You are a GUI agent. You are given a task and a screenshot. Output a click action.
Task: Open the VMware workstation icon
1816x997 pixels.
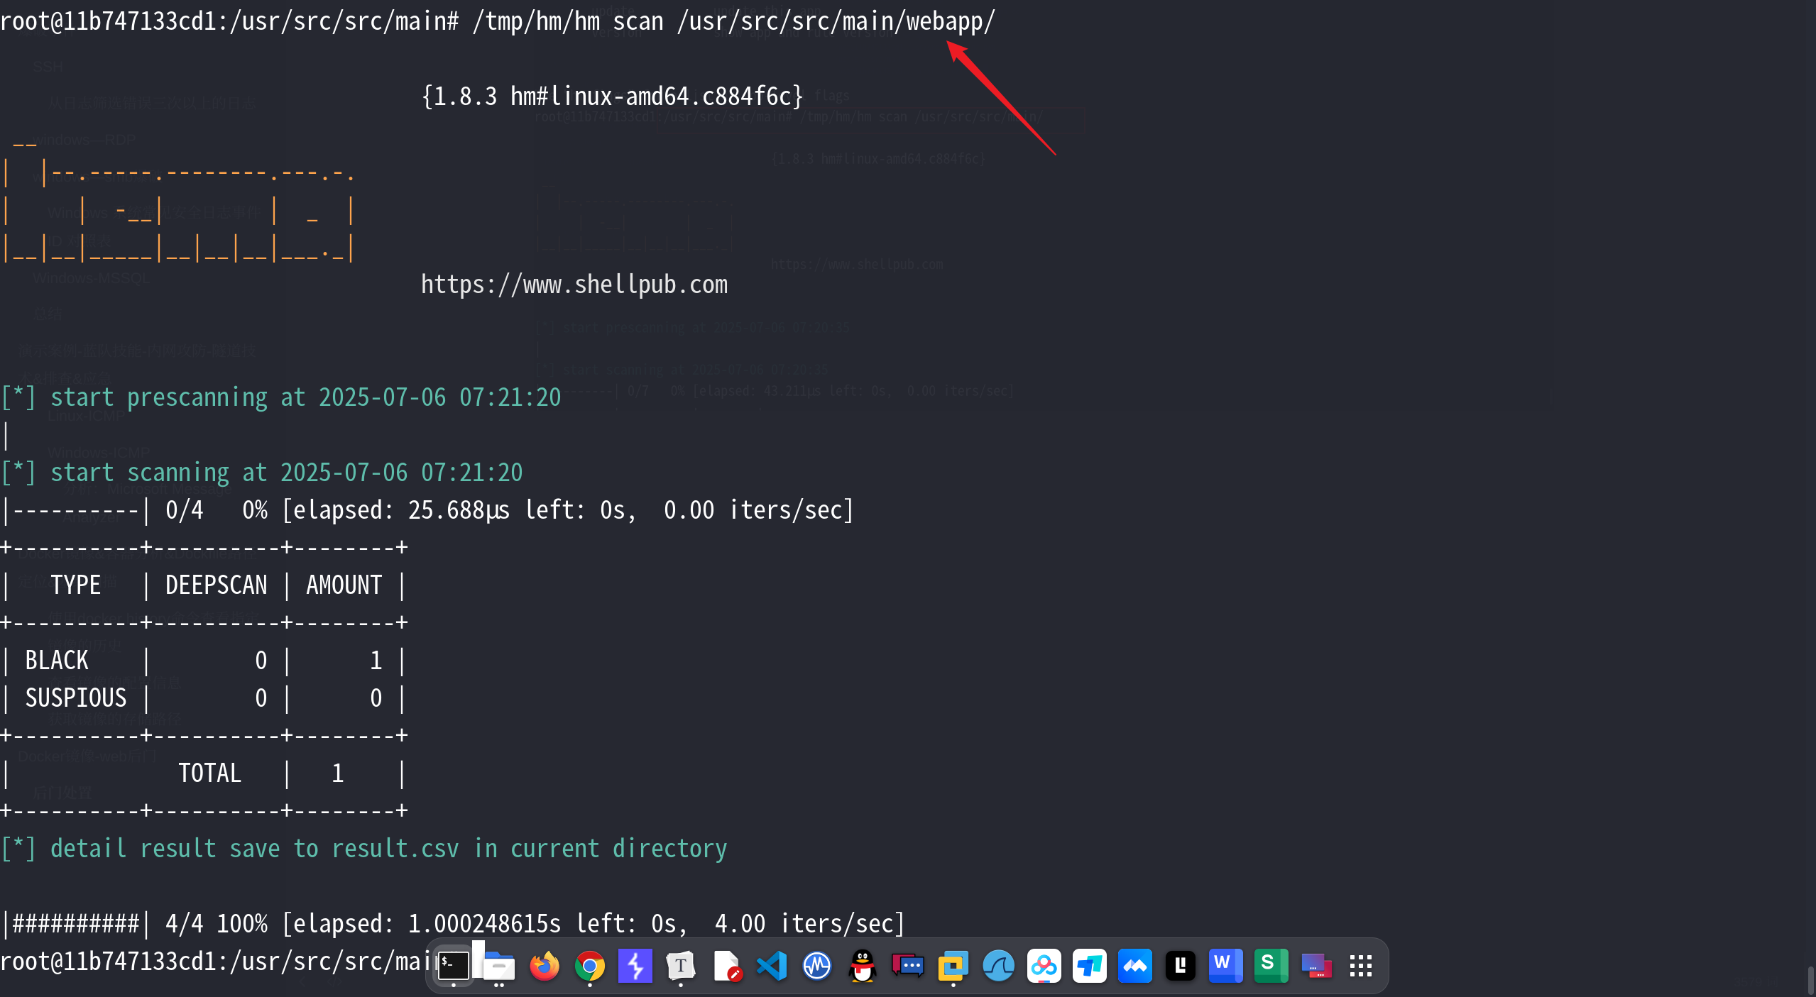[953, 966]
